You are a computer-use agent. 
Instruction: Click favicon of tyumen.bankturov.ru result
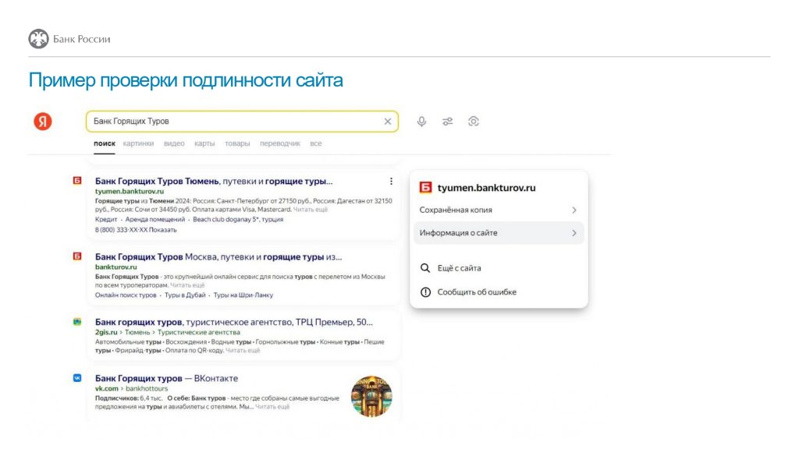point(77,180)
